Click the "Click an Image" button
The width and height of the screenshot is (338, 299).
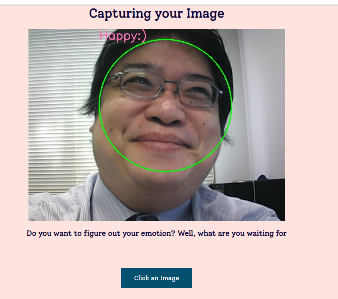click(x=156, y=278)
